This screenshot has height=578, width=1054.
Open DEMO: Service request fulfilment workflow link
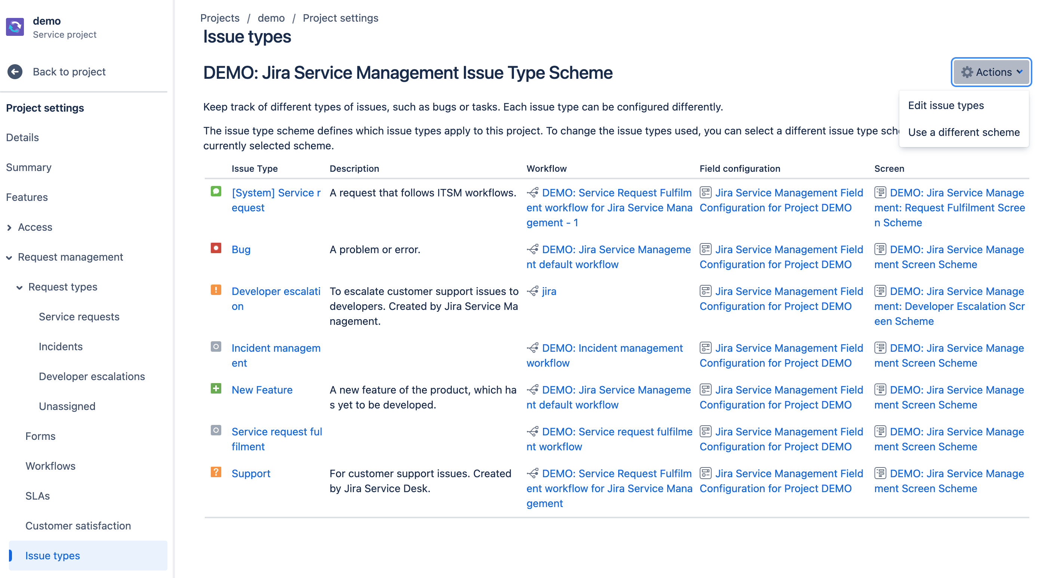[x=609, y=439]
